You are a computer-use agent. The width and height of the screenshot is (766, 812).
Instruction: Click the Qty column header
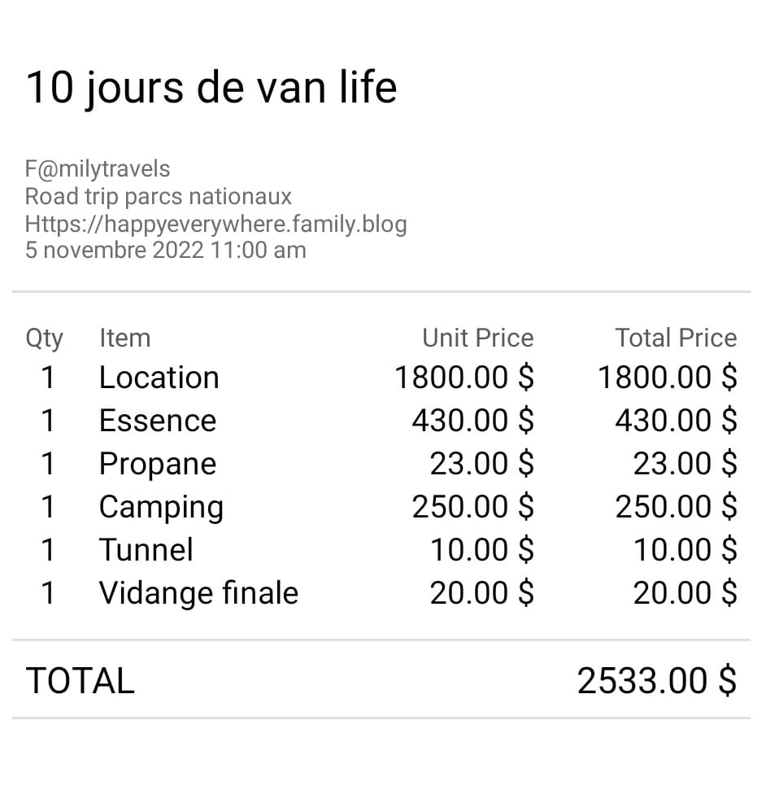pos(44,338)
